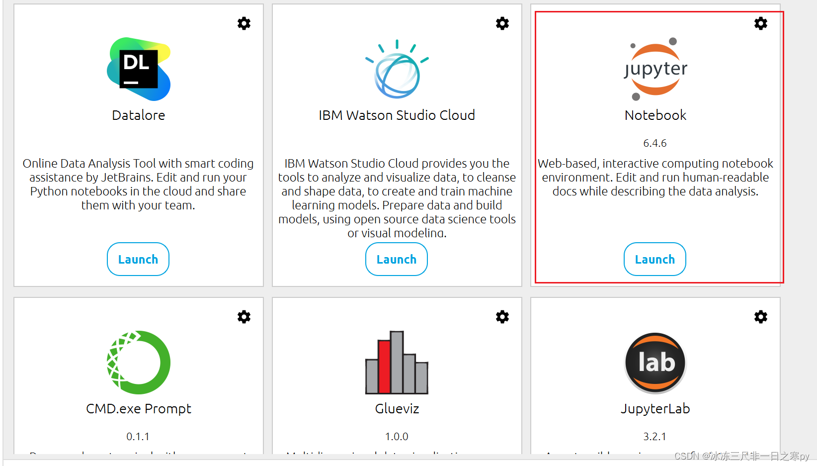Select the Datalore title text

(139, 115)
